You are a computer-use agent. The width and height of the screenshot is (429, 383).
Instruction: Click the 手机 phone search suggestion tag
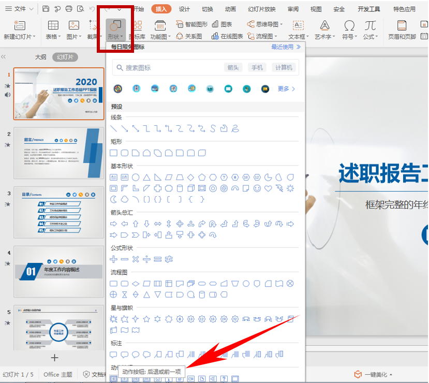(x=257, y=68)
